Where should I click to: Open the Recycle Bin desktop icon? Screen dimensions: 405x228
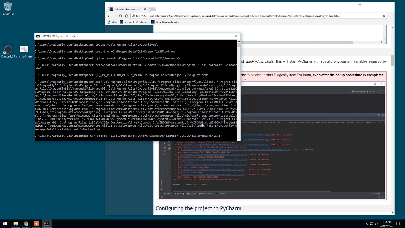[8, 9]
